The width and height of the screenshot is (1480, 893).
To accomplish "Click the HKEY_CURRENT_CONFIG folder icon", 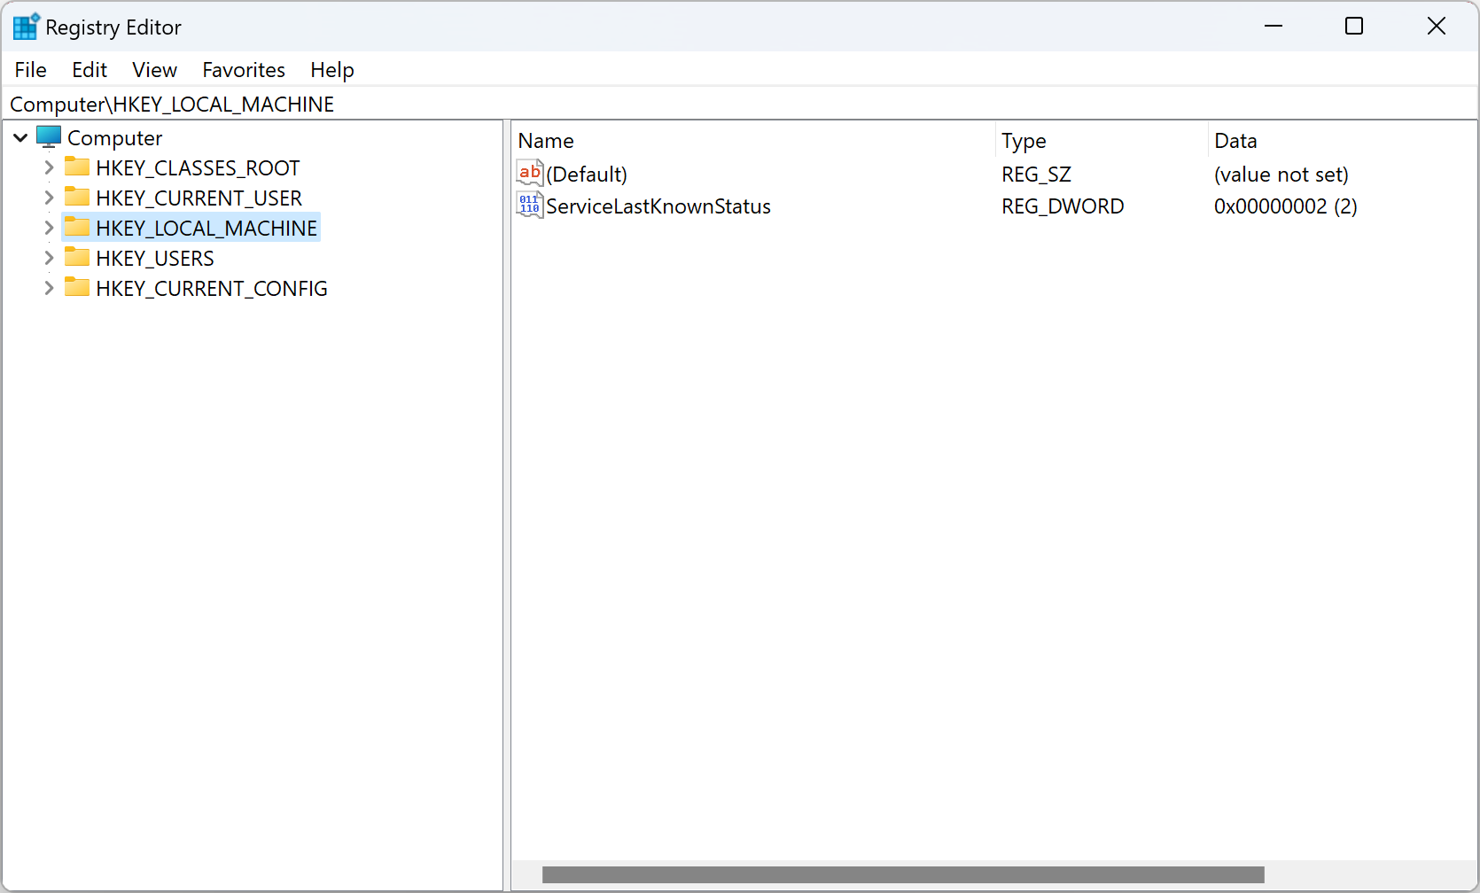I will pyautogui.click(x=78, y=288).
